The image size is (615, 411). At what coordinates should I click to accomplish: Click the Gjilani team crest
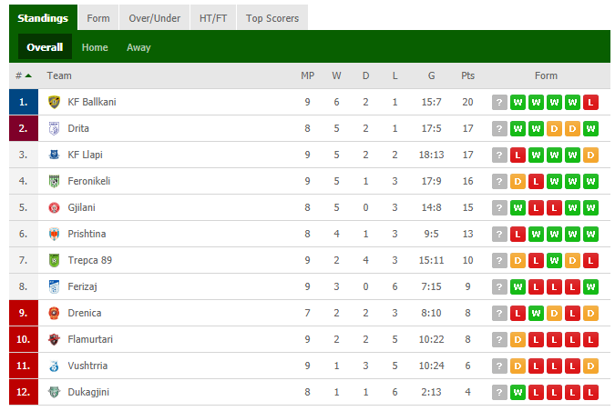(54, 208)
